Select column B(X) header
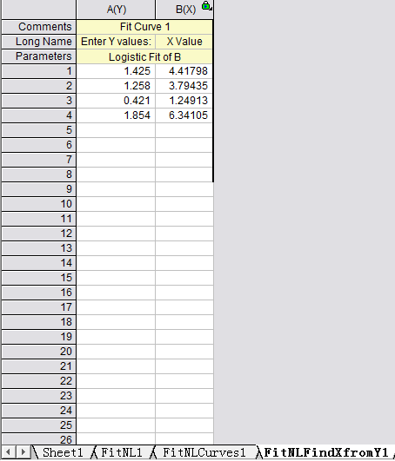This screenshot has width=395, height=461. tap(184, 10)
